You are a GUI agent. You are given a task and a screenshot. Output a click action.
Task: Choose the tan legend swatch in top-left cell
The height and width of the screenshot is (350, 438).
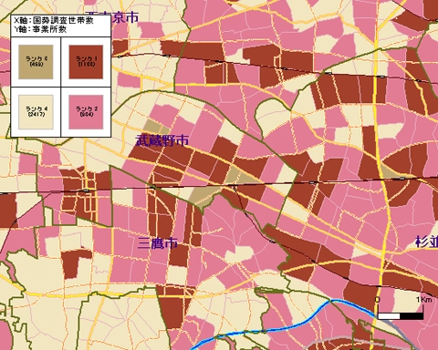36,62
